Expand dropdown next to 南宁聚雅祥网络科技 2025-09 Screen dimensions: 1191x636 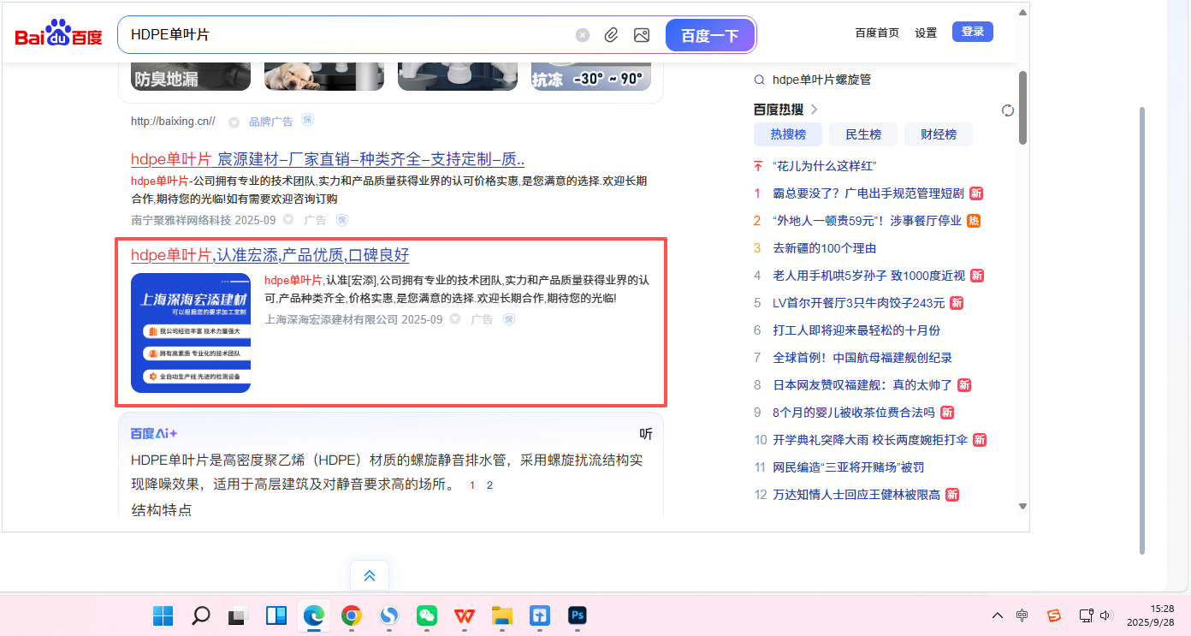click(288, 220)
